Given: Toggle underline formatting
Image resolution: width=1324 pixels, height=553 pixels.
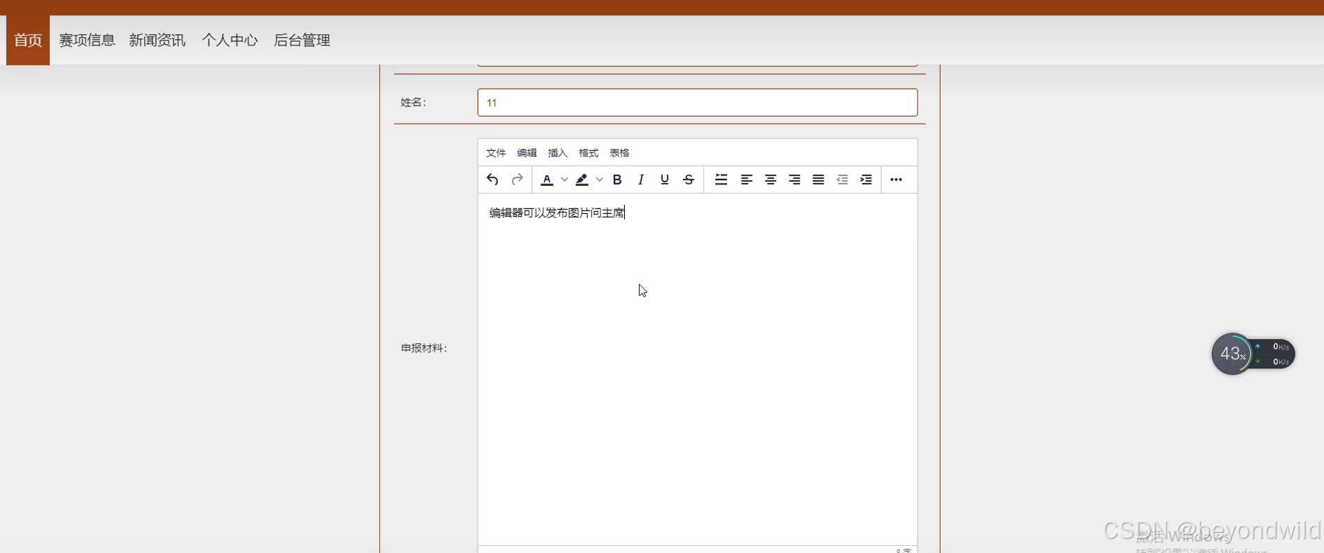Looking at the screenshot, I should coord(665,180).
